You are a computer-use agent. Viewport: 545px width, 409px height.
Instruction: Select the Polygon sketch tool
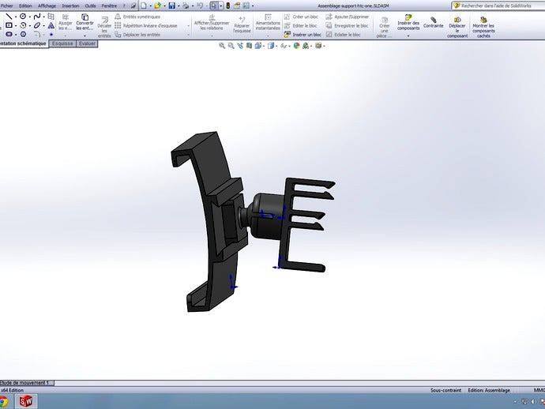click(x=23, y=34)
